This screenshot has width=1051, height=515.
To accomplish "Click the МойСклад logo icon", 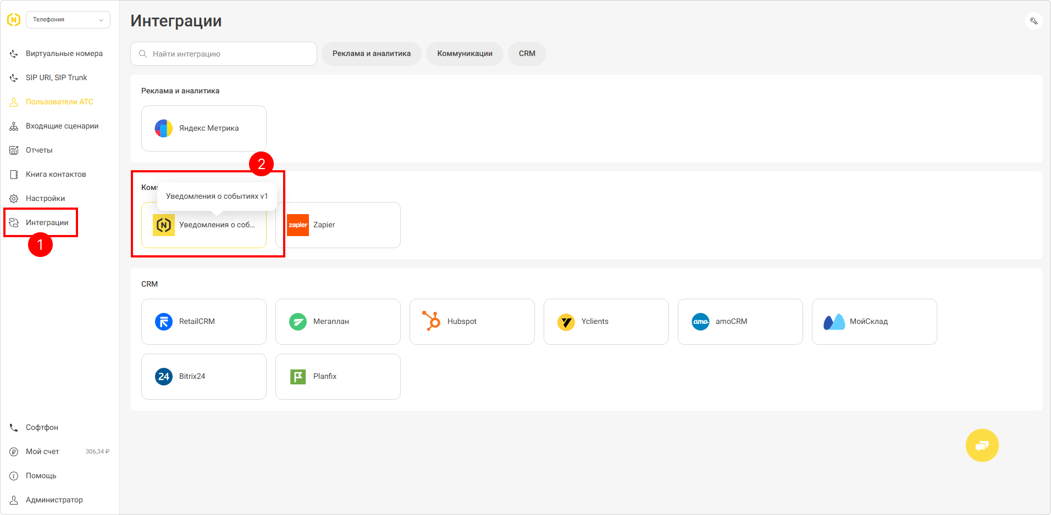I will click(834, 322).
